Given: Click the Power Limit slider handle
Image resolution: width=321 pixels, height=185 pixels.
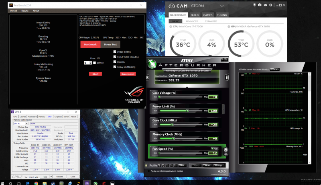Looking at the screenshot, I should tap(187, 111).
